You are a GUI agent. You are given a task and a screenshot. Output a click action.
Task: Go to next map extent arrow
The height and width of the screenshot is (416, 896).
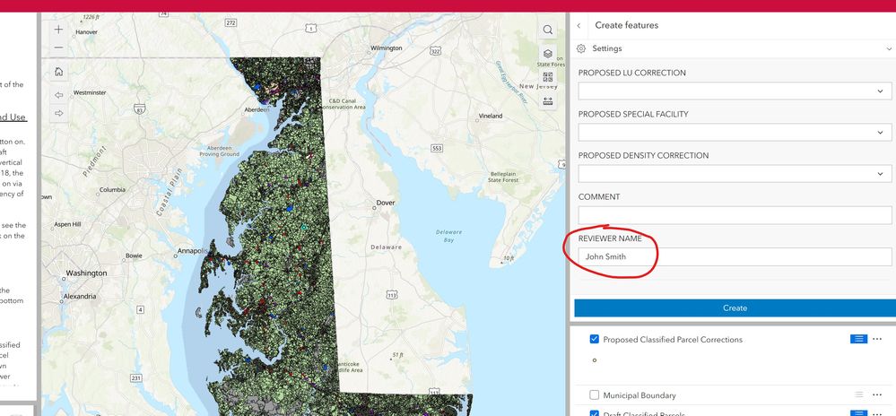click(x=59, y=113)
